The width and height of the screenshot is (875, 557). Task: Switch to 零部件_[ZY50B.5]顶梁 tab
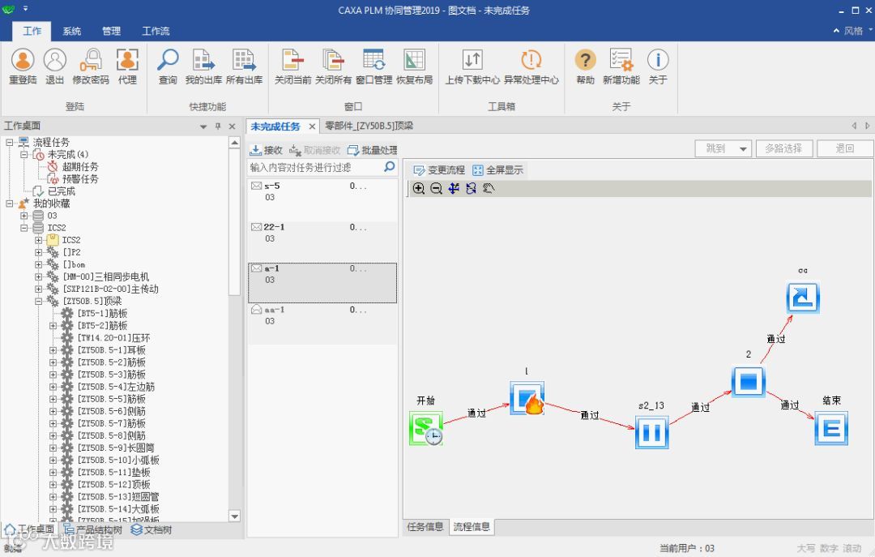coord(369,126)
